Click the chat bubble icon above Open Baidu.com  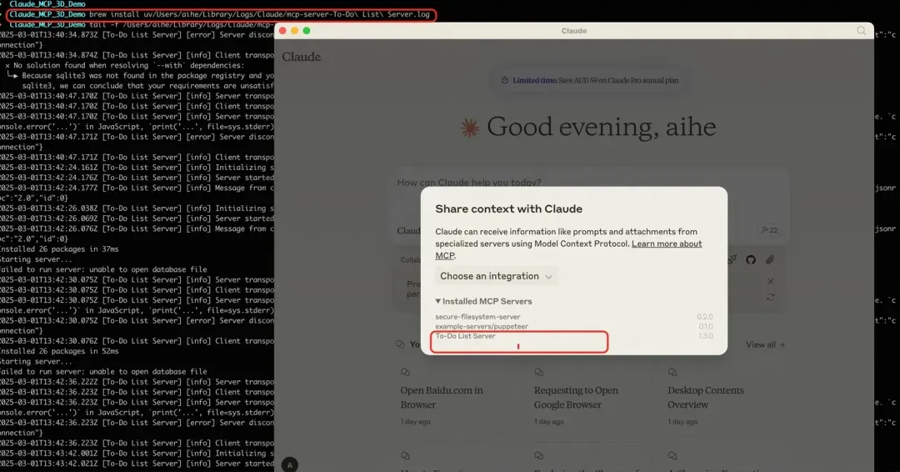tap(405, 372)
